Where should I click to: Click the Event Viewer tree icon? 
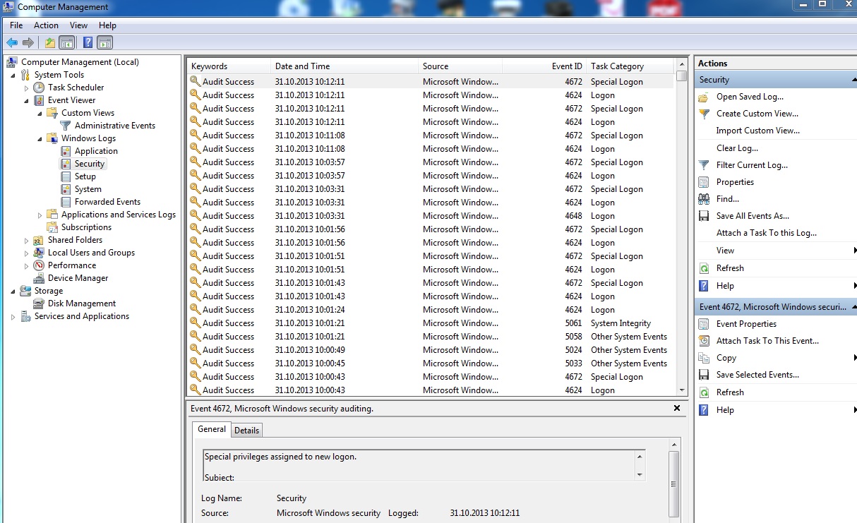coord(40,100)
